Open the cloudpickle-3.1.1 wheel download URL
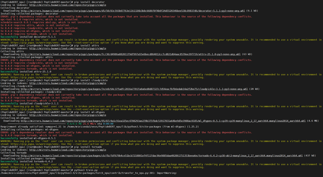 (x=134, y=89)
